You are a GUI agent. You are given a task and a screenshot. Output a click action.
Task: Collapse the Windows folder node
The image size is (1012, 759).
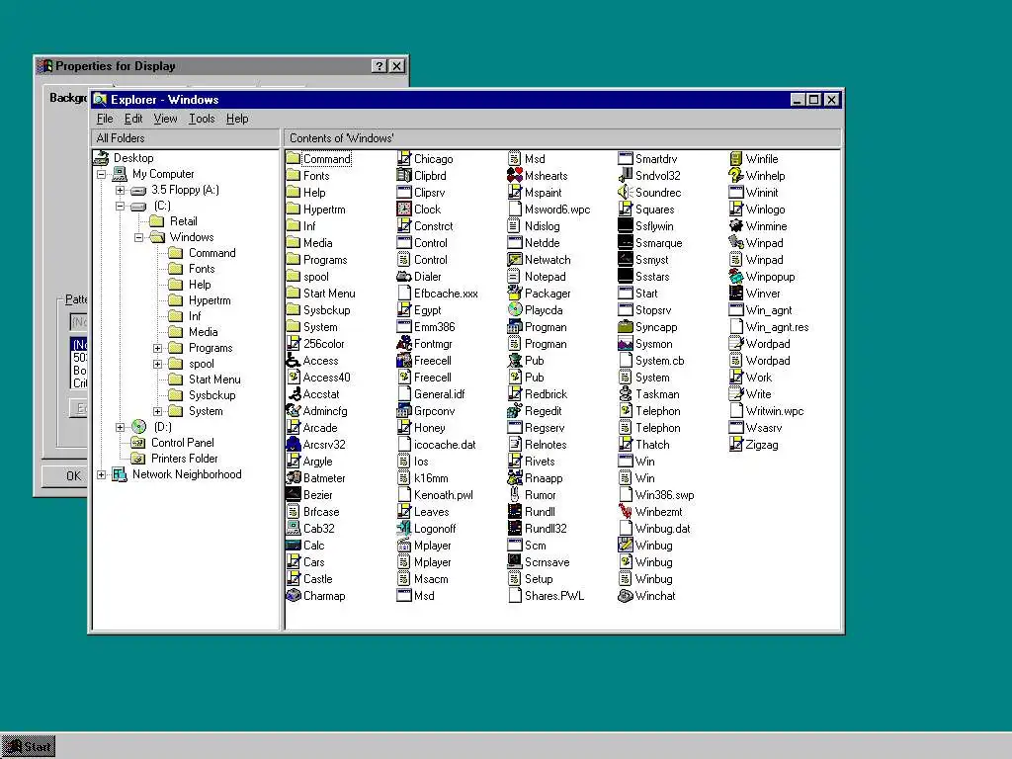[138, 237]
